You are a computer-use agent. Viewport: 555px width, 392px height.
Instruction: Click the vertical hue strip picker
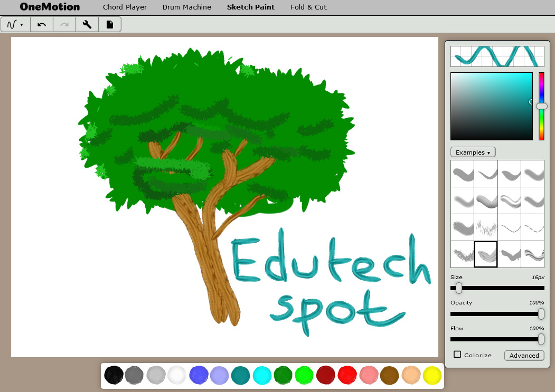541,106
